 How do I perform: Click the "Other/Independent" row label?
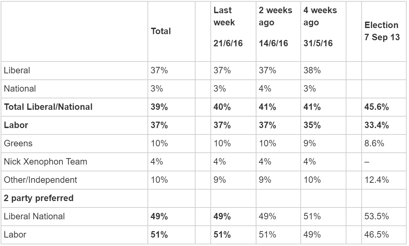point(40,180)
